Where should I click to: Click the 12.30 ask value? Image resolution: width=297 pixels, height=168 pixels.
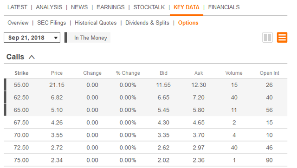pos(199,85)
